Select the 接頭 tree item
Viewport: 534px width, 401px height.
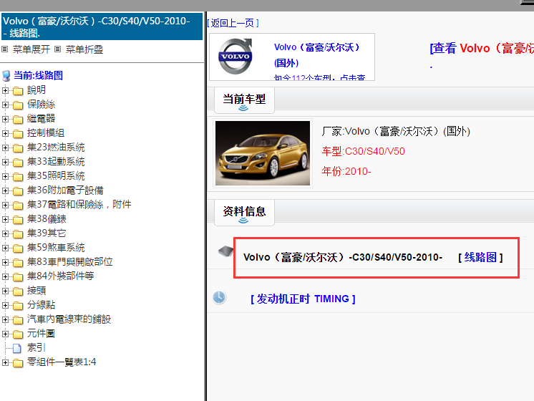click(x=37, y=290)
